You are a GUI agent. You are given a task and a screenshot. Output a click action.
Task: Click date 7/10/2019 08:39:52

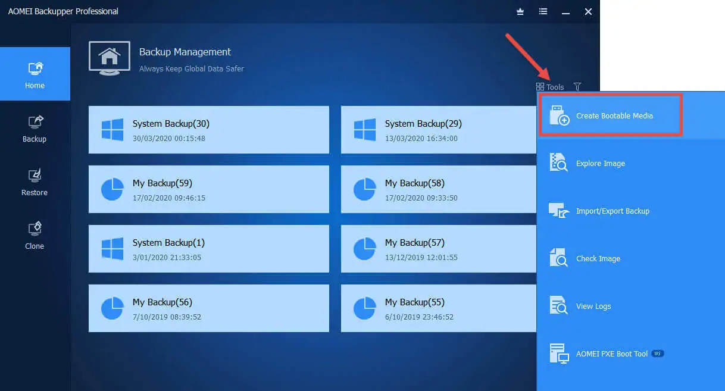point(167,317)
